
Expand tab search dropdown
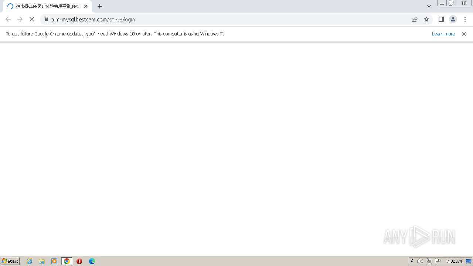coord(429,6)
